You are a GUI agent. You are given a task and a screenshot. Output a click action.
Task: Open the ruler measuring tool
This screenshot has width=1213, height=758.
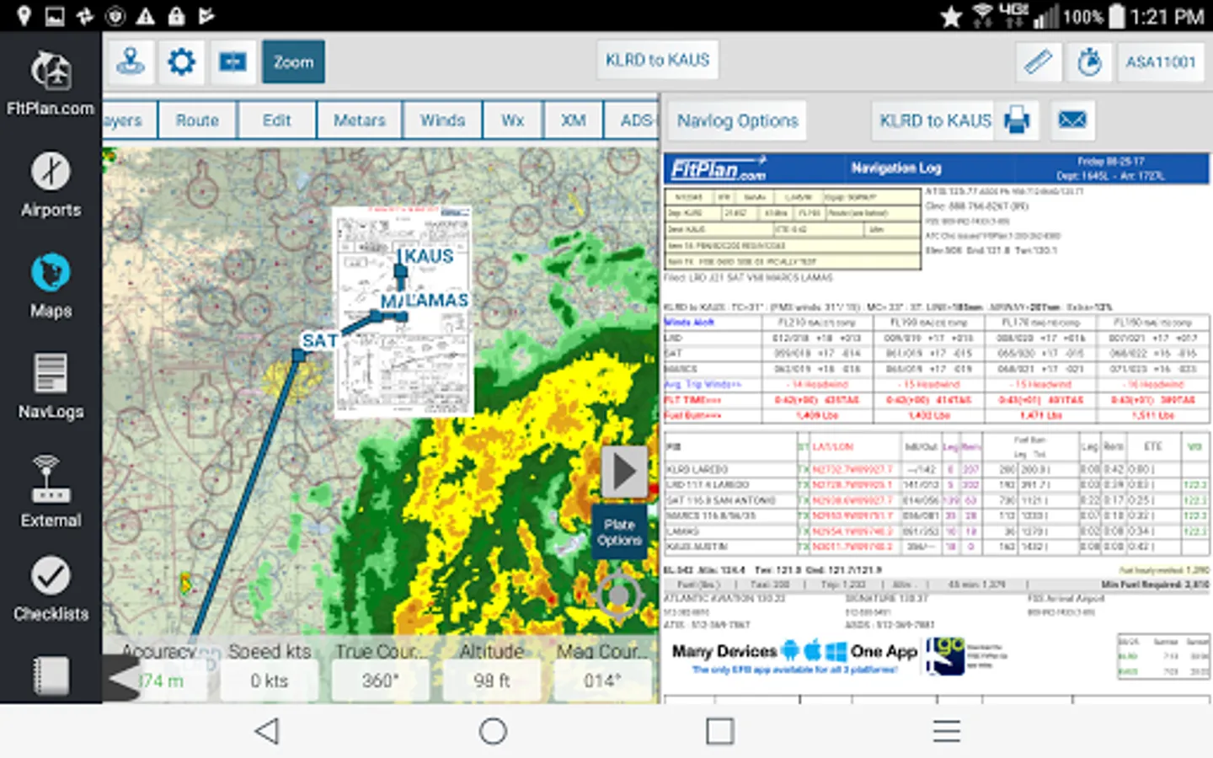point(1038,61)
